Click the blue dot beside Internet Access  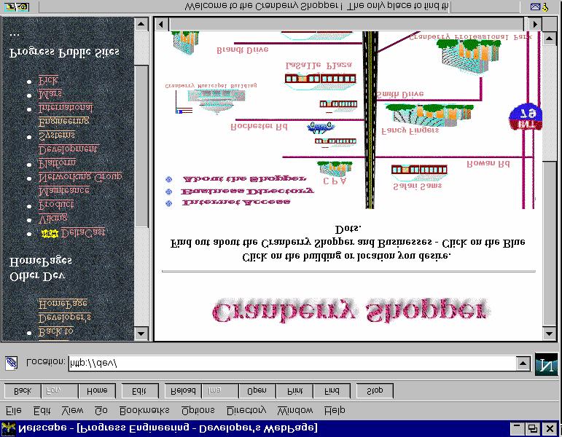click(x=168, y=203)
